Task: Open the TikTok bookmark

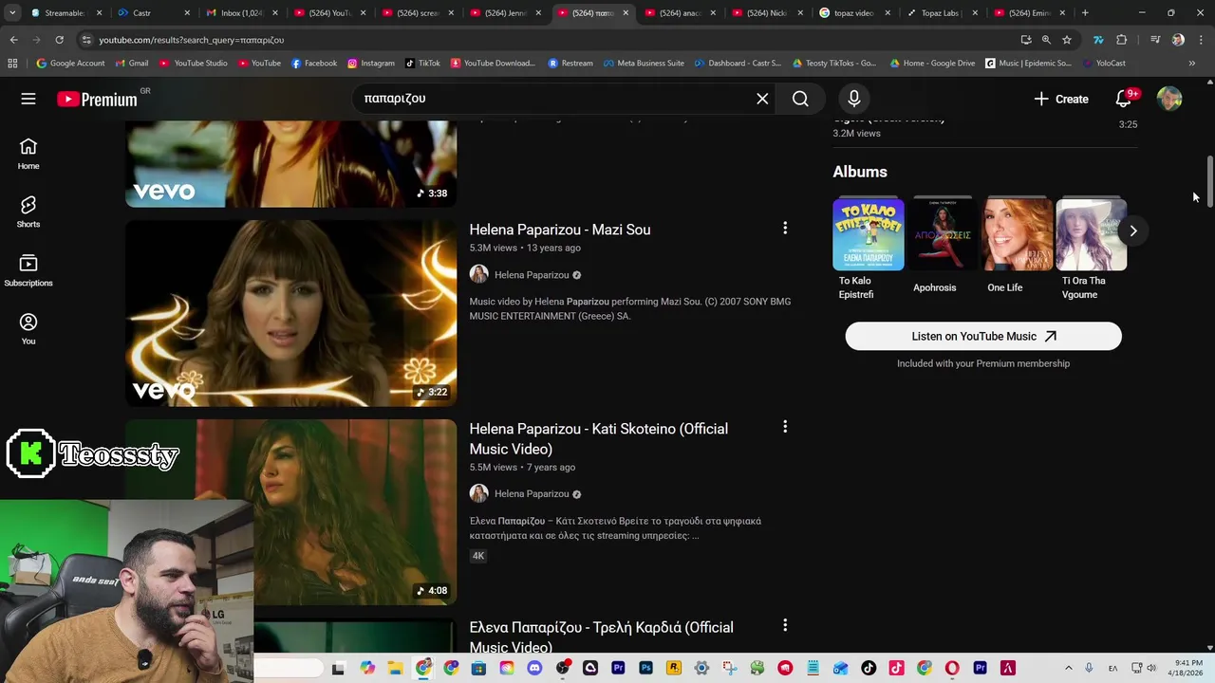Action: coord(422,64)
